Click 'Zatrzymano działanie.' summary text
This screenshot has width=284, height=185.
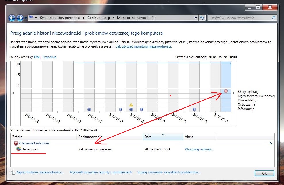(95, 149)
